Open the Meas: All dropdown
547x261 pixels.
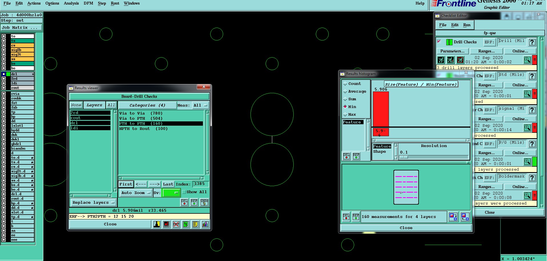pos(200,105)
